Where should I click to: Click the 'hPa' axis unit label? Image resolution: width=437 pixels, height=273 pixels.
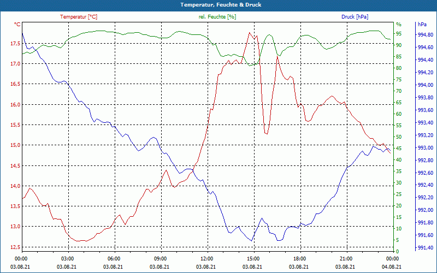(422, 25)
